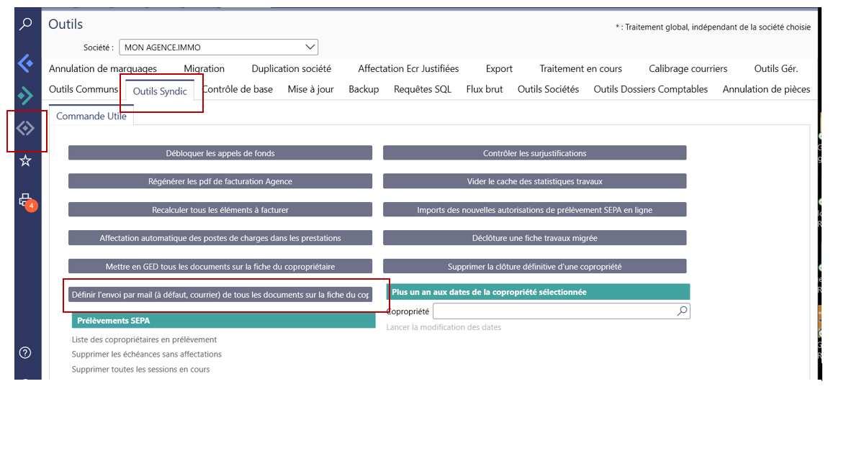The image size is (841, 476).
Task: Go to the Backup tab
Action: tap(364, 89)
